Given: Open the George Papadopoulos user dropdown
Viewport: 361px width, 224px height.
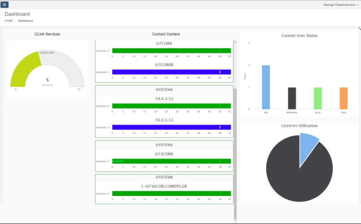Looking at the screenshot, I should pos(341,5).
